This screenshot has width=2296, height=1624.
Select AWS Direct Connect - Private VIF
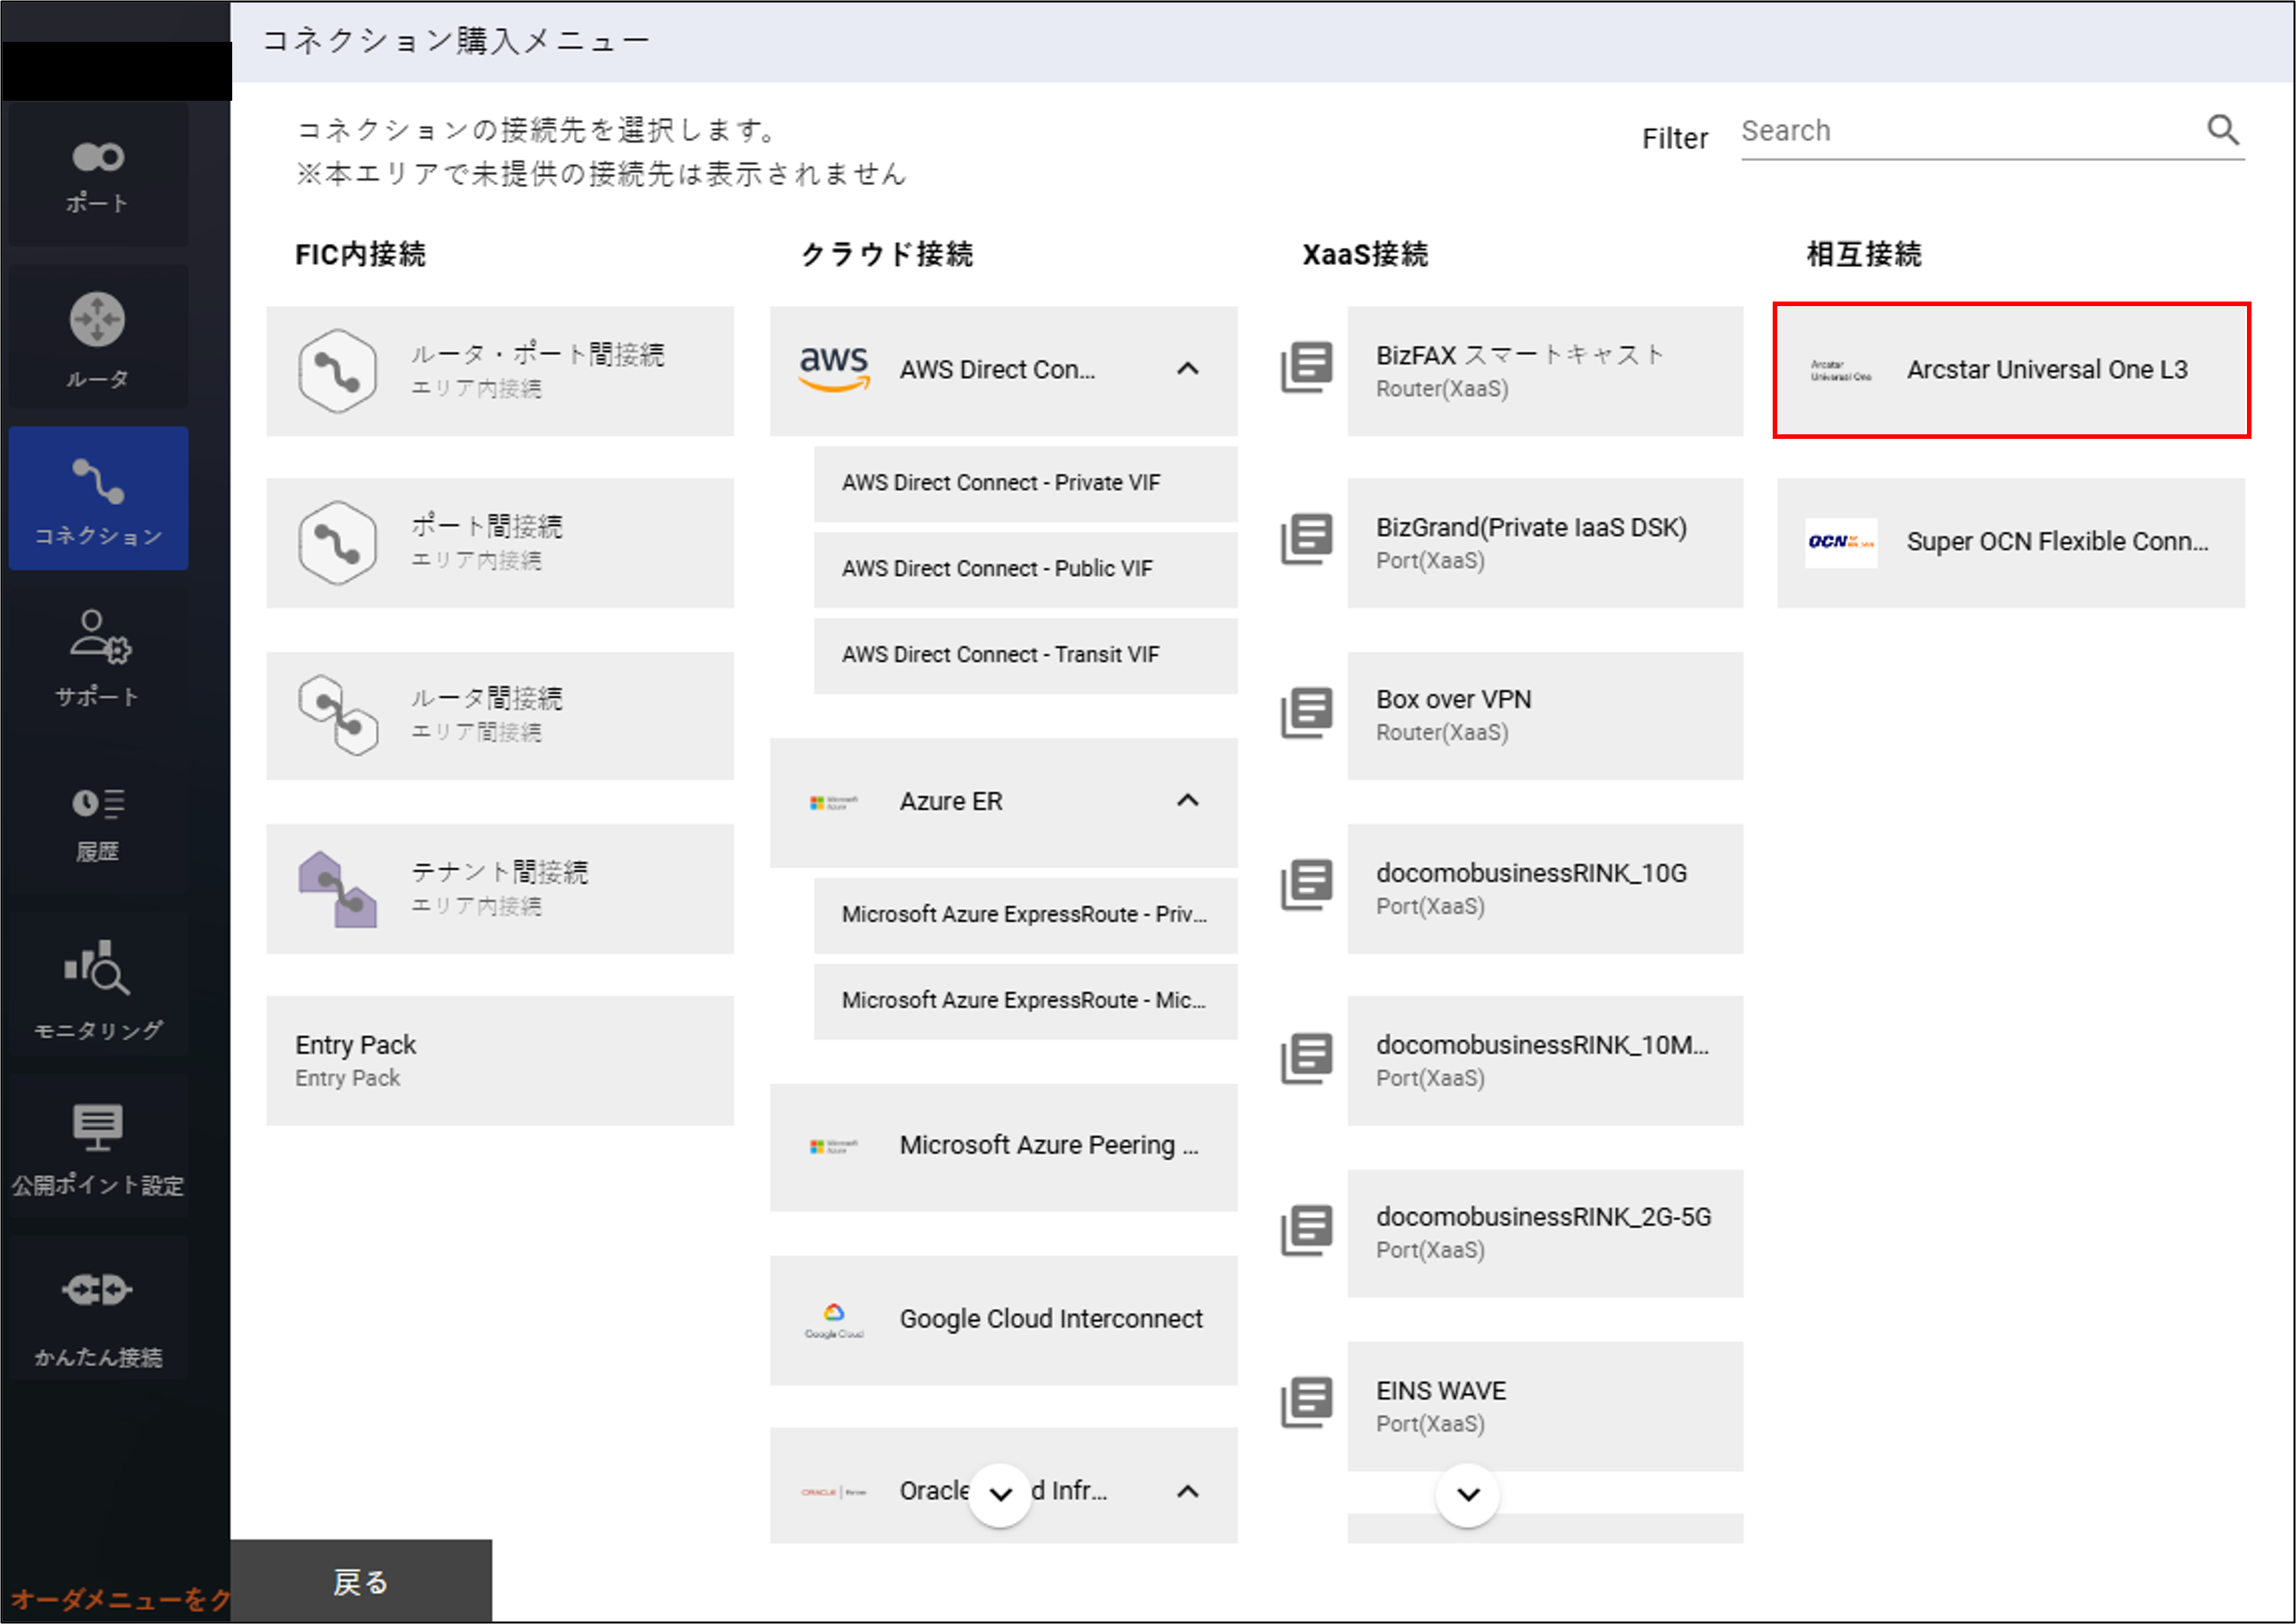(1025, 484)
